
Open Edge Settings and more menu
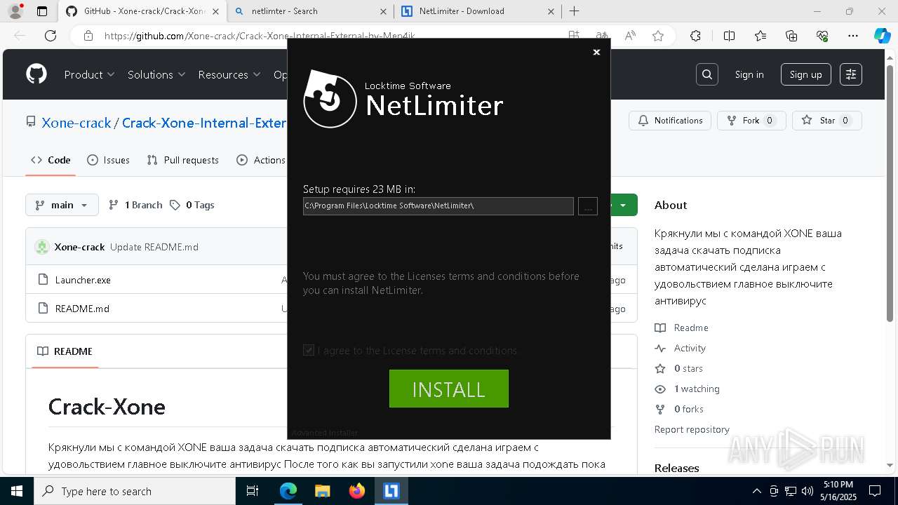(x=853, y=36)
